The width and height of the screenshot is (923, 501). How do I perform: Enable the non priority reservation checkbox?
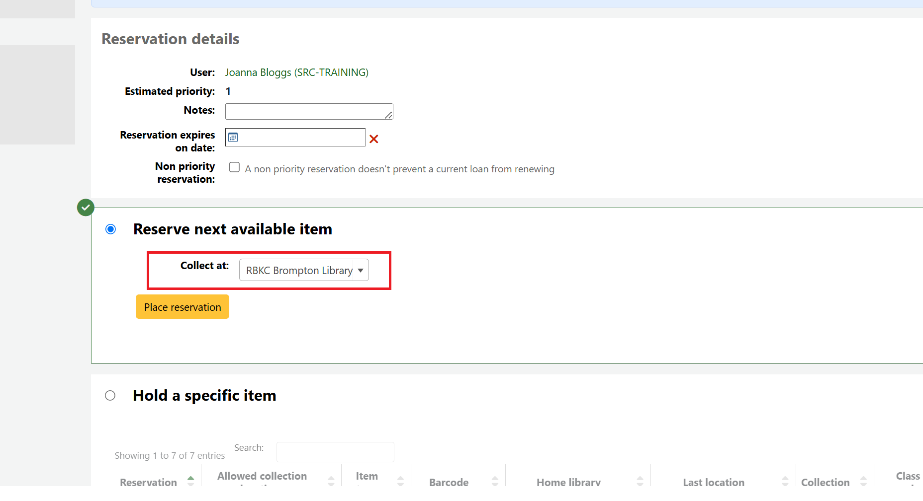pyautogui.click(x=234, y=167)
